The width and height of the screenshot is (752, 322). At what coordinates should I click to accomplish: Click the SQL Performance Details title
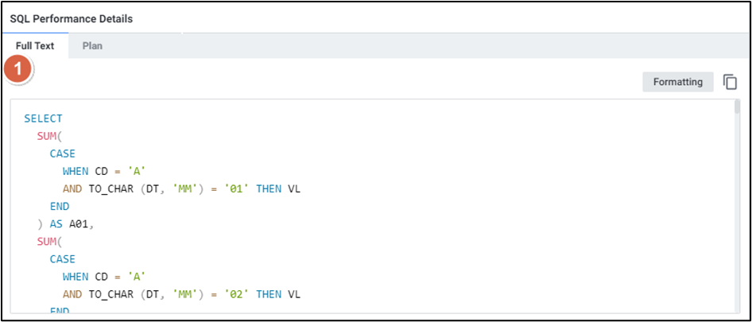[72, 18]
